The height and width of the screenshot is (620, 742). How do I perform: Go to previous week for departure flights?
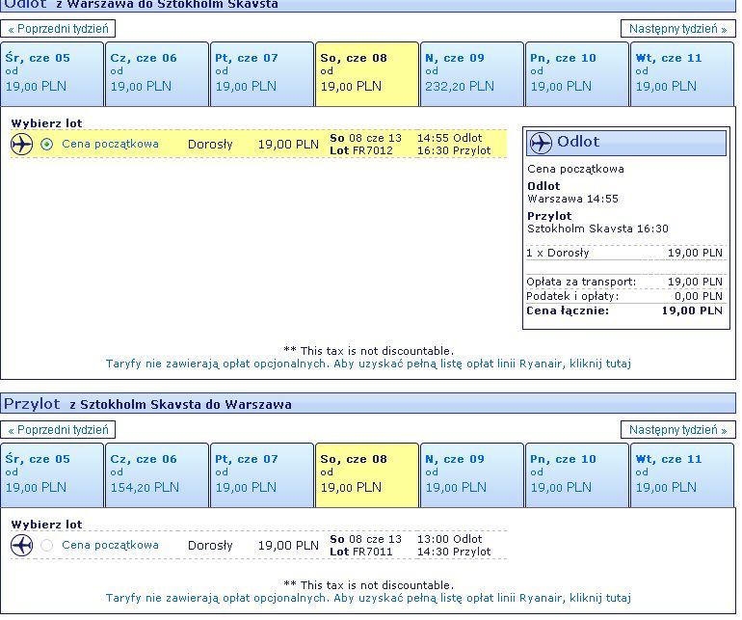coord(58,29)
